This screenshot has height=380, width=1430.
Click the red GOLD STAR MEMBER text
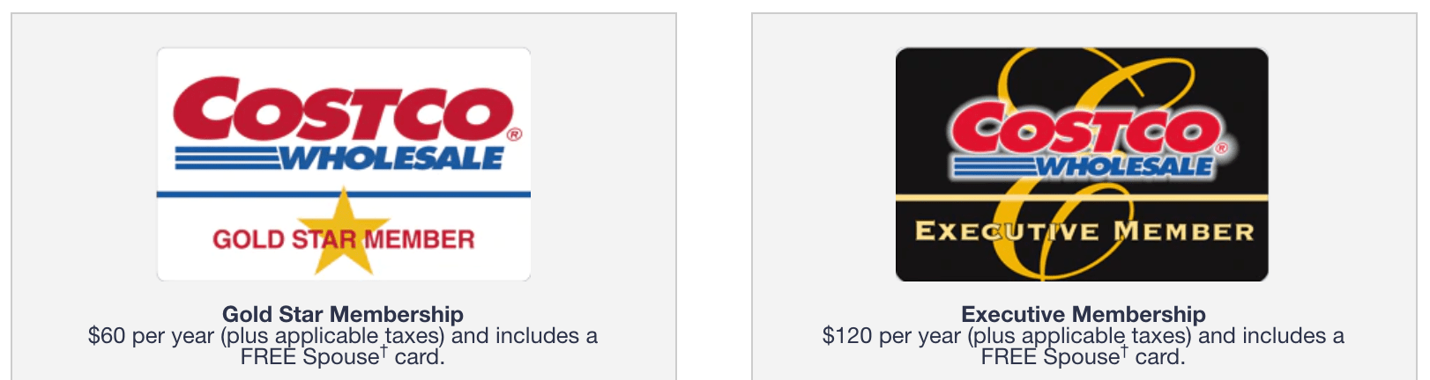[x=343, y=239]
